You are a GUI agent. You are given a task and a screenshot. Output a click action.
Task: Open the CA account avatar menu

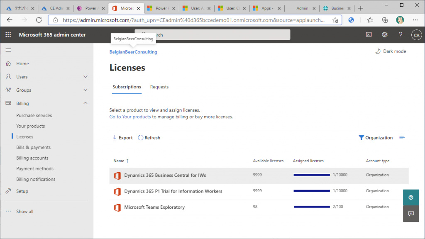click(x=416, y=35)
